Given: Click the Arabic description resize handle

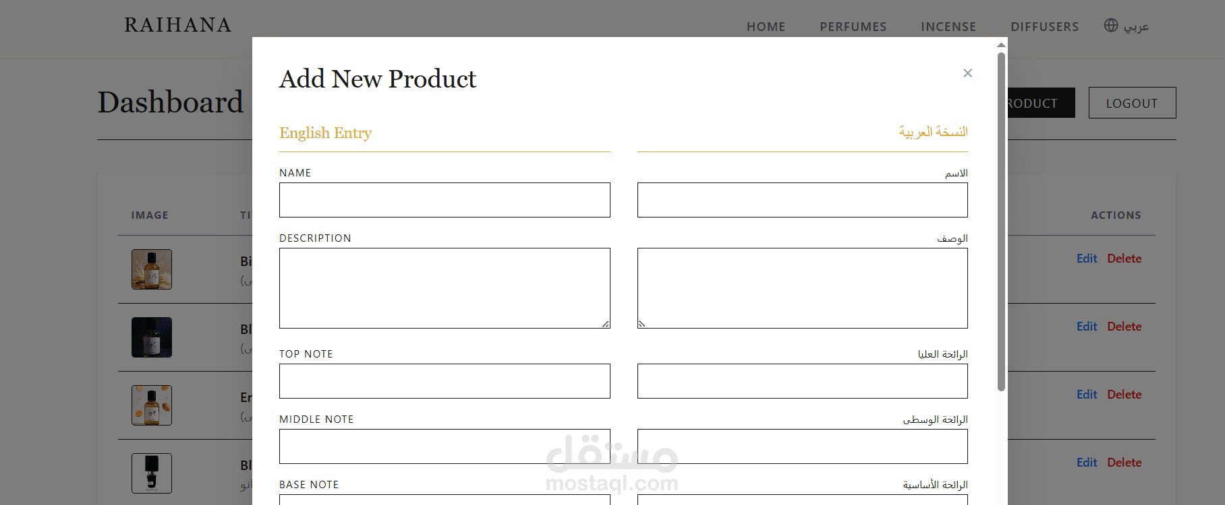Looking at the screenshot, I should point(642,324).
